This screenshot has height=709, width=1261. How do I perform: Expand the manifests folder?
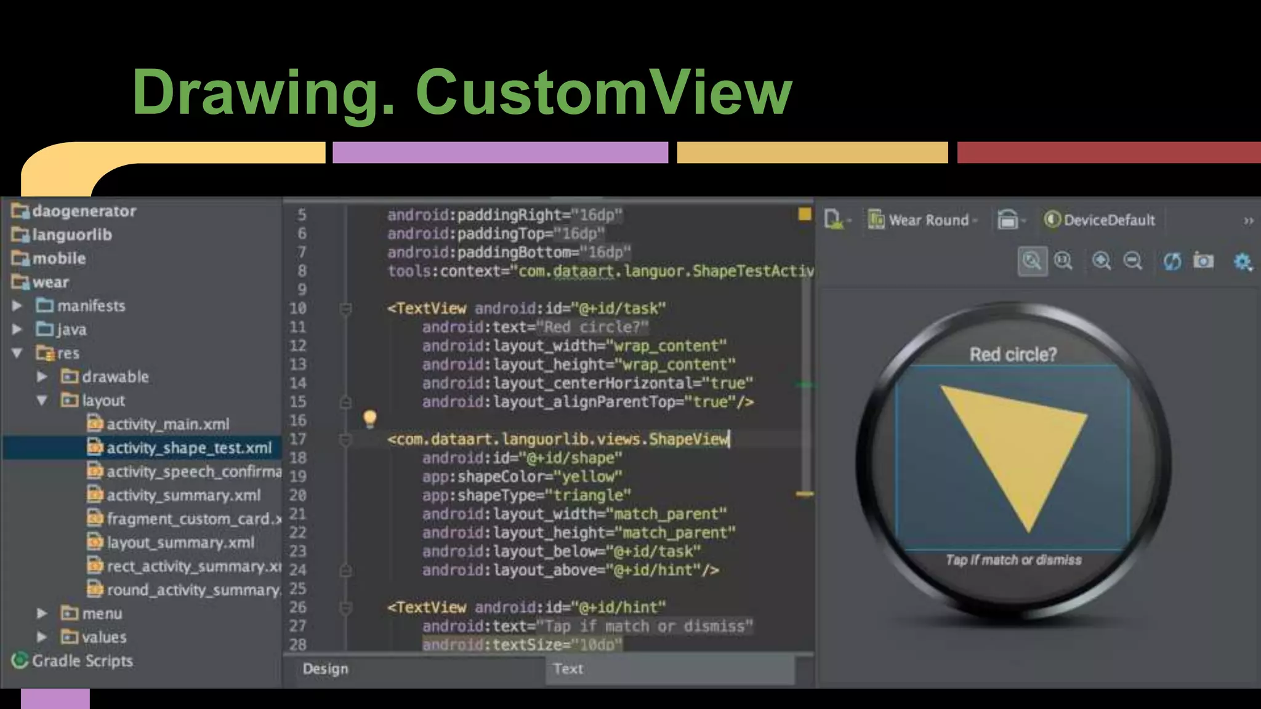[17, 306]
